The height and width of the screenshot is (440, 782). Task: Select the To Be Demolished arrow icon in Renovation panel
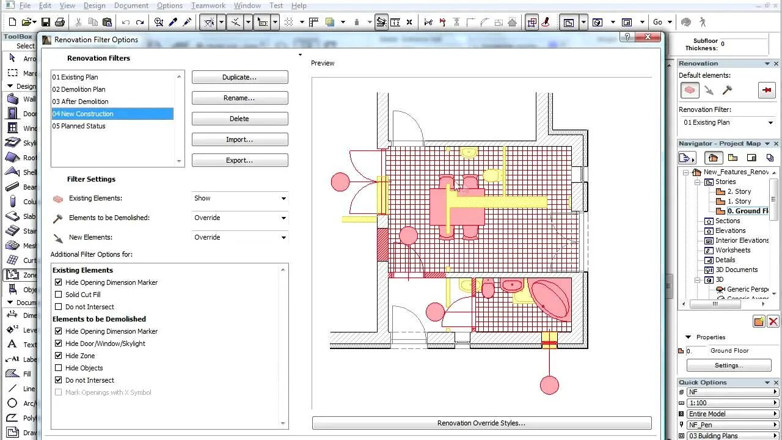709,90
